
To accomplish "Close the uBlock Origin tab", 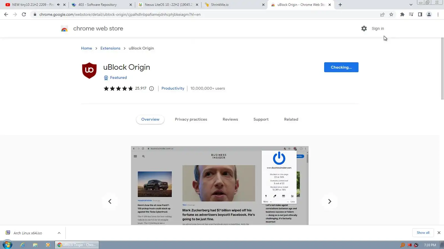I will 330,5.
